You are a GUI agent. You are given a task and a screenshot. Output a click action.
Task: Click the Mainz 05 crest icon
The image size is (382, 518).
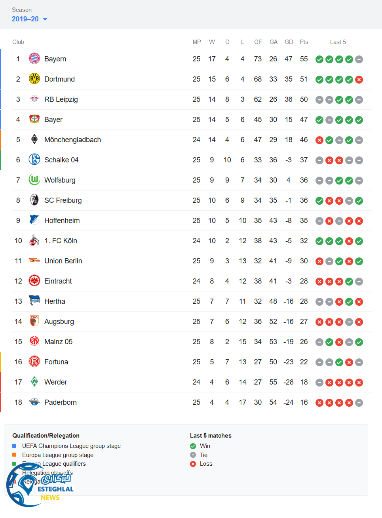(34, 341)
